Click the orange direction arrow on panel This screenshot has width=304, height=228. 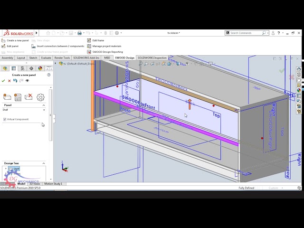(x=190, y=104)
